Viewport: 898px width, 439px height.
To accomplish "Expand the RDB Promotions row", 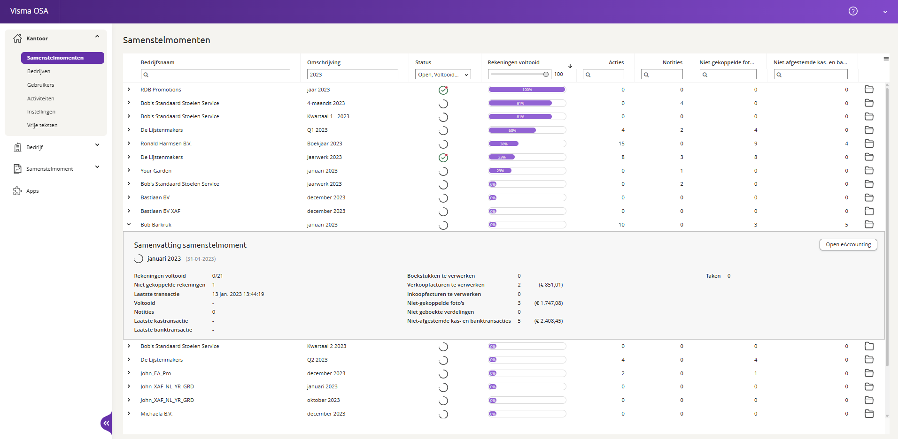I will coord(129,89).
